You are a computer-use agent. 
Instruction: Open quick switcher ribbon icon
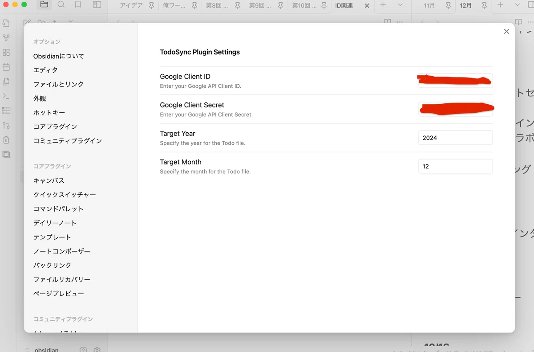click(6, 24)
